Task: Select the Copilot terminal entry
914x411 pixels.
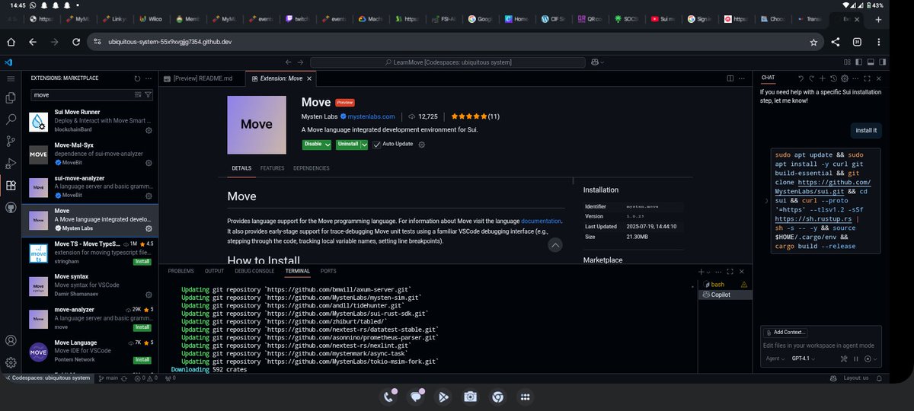Action: click(x=724, y=295)
